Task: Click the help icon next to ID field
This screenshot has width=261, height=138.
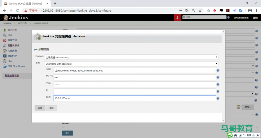Action: pyautogui.click(x=218, y=91)
